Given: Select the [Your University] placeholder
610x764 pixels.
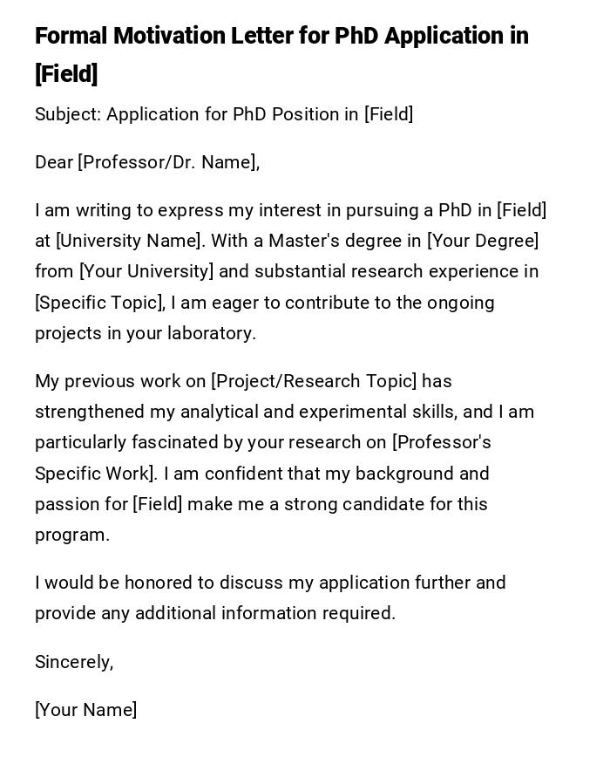Looking at the screenshot, I should point(146,271).
